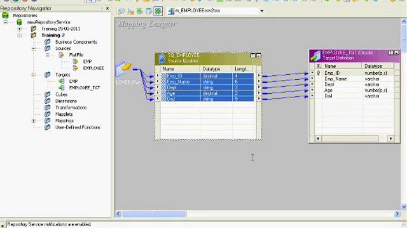This screenshot has height=228, width=407.
Task: Select Dept port in SQ_EMPLOYEE
Action: coord(207,87)
